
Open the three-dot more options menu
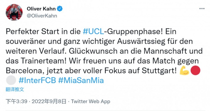(x=202, y=9)
